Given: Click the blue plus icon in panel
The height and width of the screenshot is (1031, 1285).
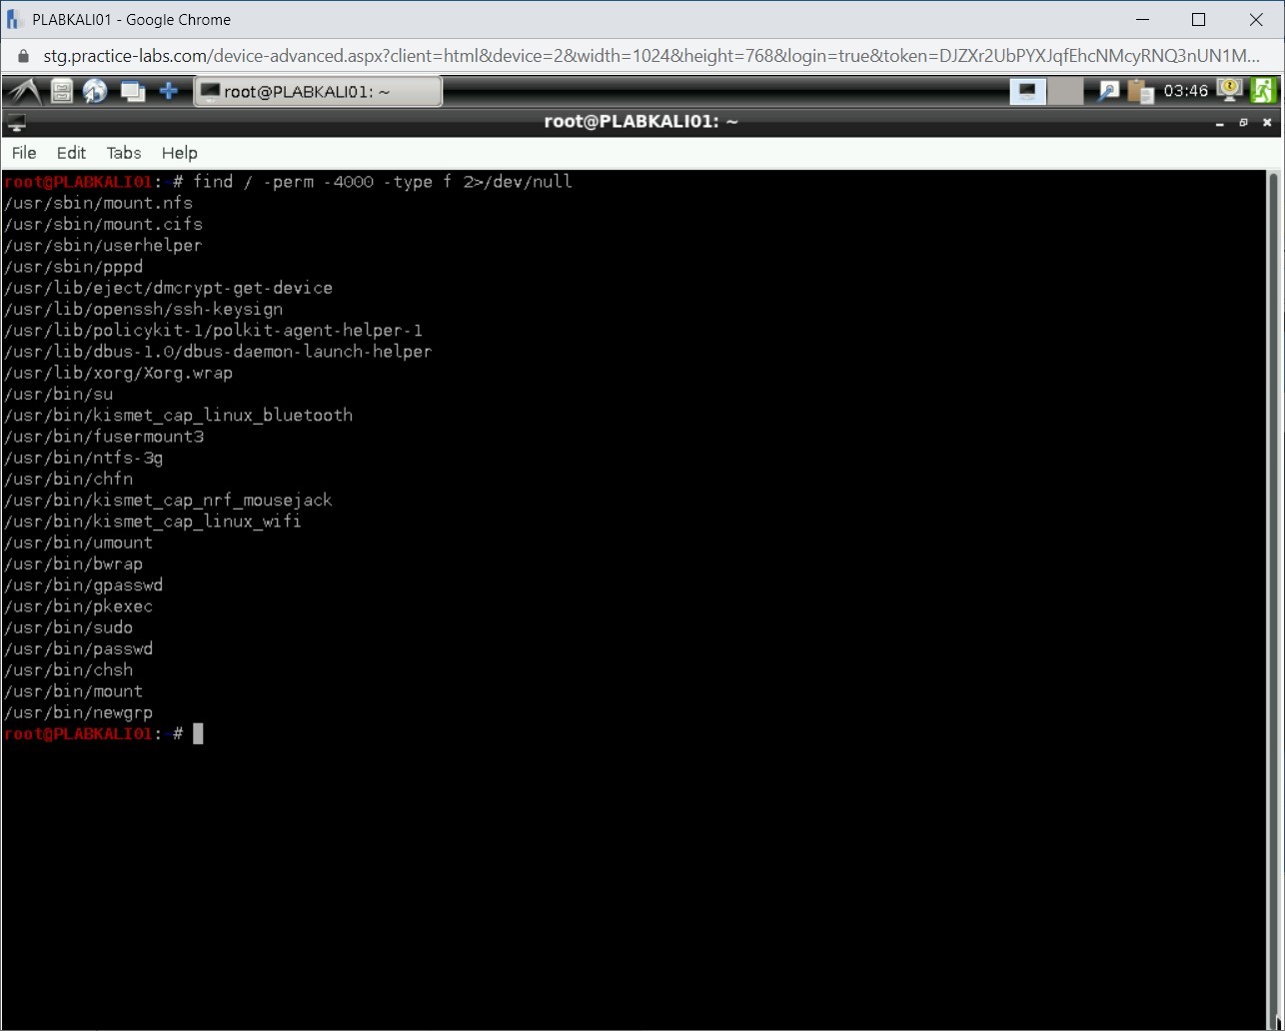Looking at the screenshot, I should 169,92.
